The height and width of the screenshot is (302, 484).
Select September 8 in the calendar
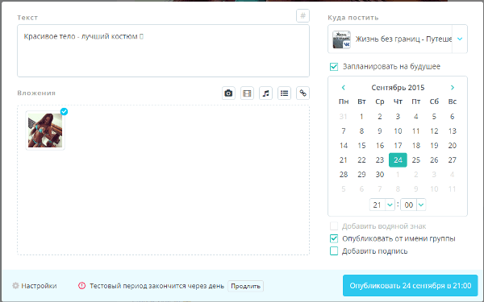[x=361, y=131]
